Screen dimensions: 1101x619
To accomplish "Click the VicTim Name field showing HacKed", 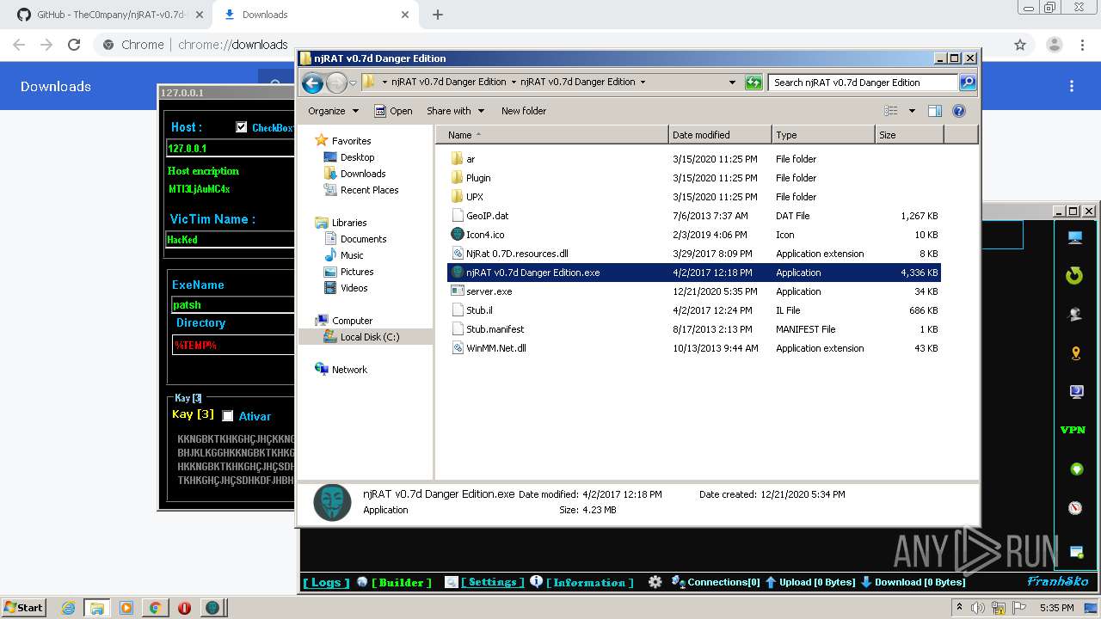I will click(x=231, y=240).
